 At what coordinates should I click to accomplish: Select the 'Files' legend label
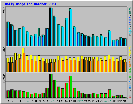[130, 21]
